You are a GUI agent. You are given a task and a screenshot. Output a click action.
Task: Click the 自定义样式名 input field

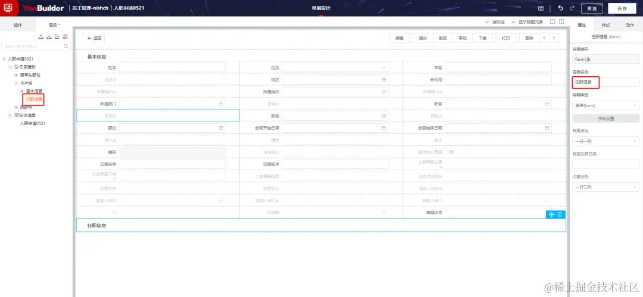[x=605, y=164]
